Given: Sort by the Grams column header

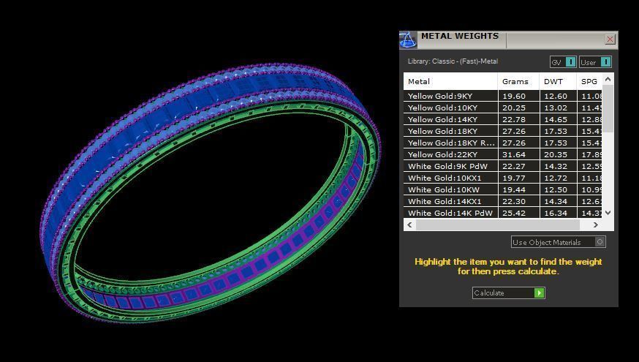Looking at the screenshot, I should [518, 81].
